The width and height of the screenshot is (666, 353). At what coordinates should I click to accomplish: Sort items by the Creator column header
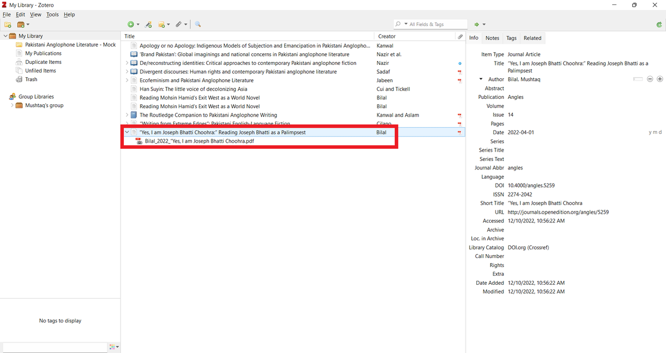(415, 36)
